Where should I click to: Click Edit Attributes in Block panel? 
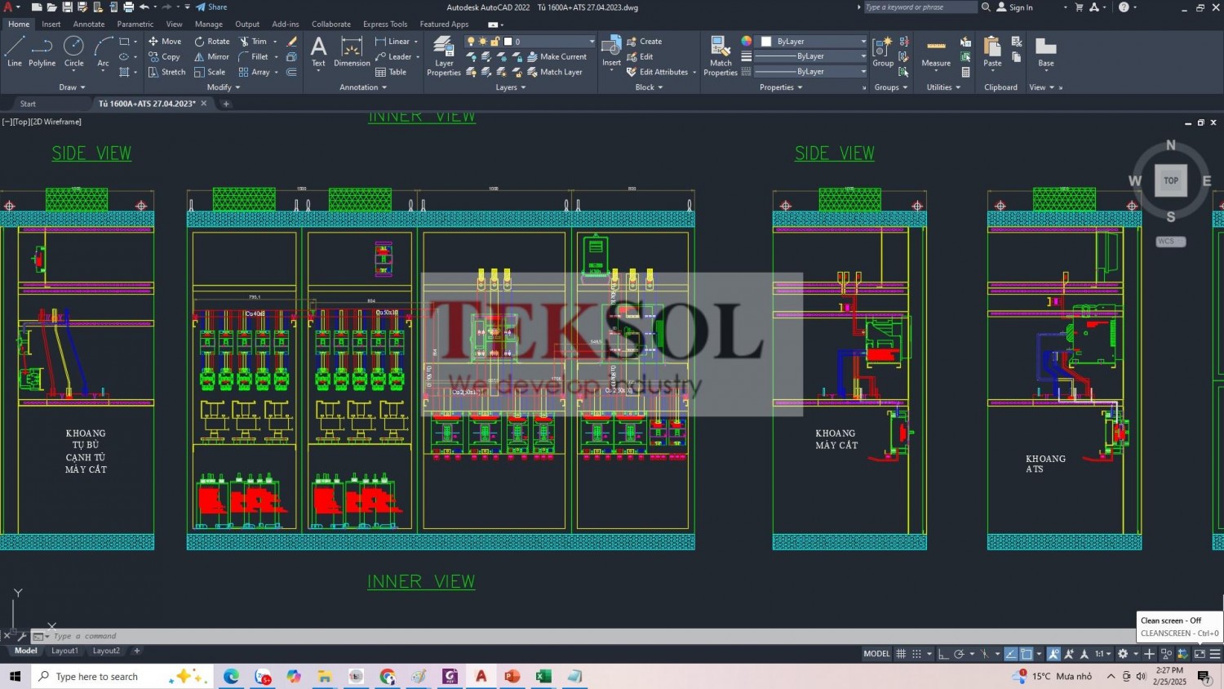pyautogui.click(x=657, y=72)
